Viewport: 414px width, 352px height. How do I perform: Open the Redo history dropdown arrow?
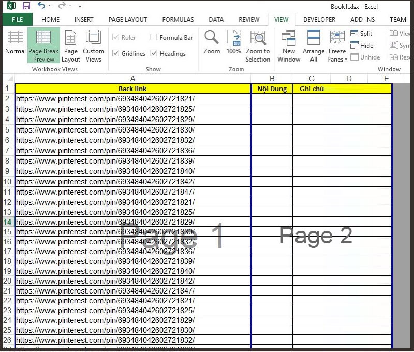pos(70,6)
